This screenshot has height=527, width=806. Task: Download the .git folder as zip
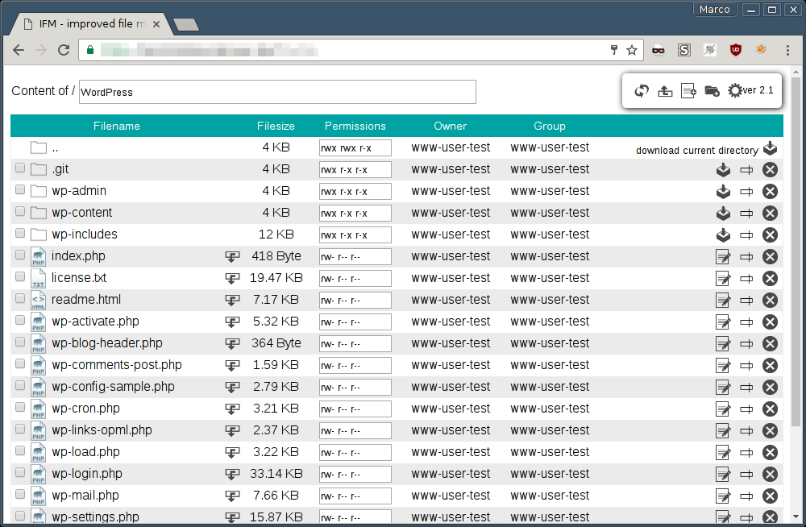click(x=723, y=170)
